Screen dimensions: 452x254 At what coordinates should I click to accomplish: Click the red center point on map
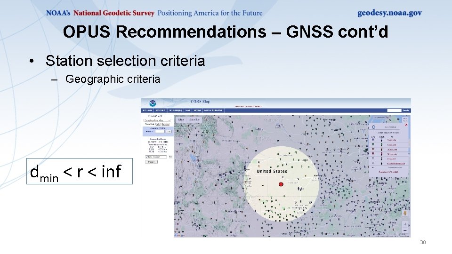[281, 184]
